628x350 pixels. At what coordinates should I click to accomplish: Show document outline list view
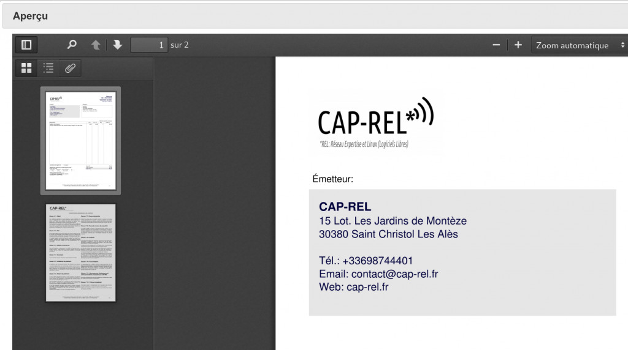48,68
